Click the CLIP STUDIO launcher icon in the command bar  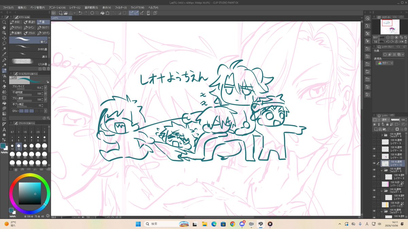coord(54,13)
